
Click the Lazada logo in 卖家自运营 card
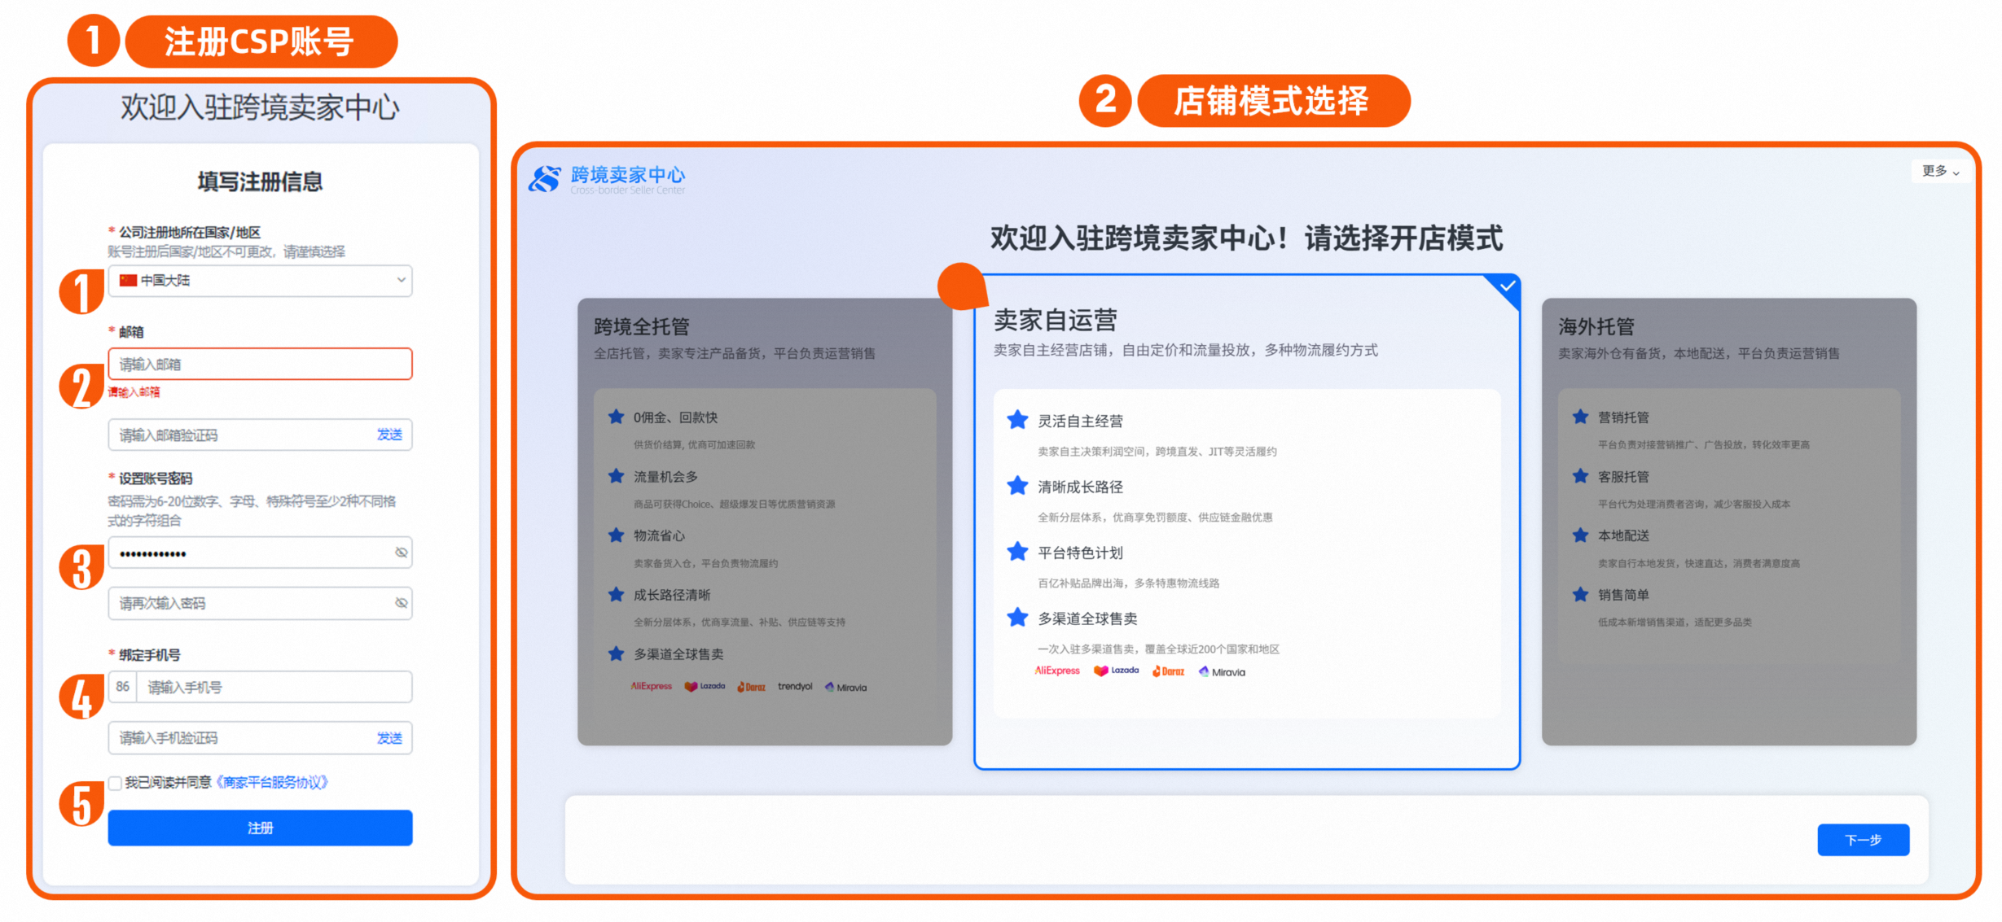click(1116, 671)
